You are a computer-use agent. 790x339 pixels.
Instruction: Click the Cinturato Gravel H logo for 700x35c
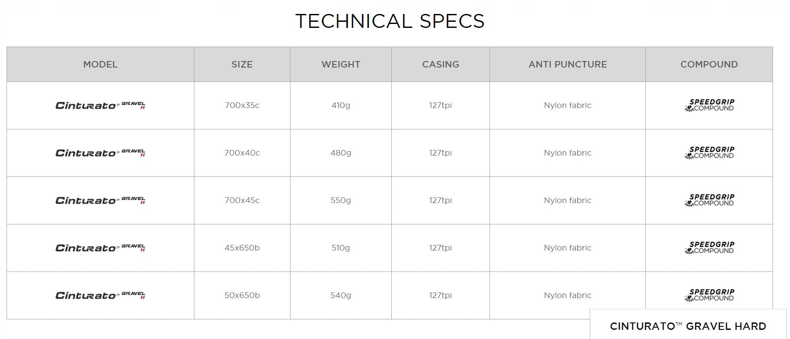pos(100,105)
